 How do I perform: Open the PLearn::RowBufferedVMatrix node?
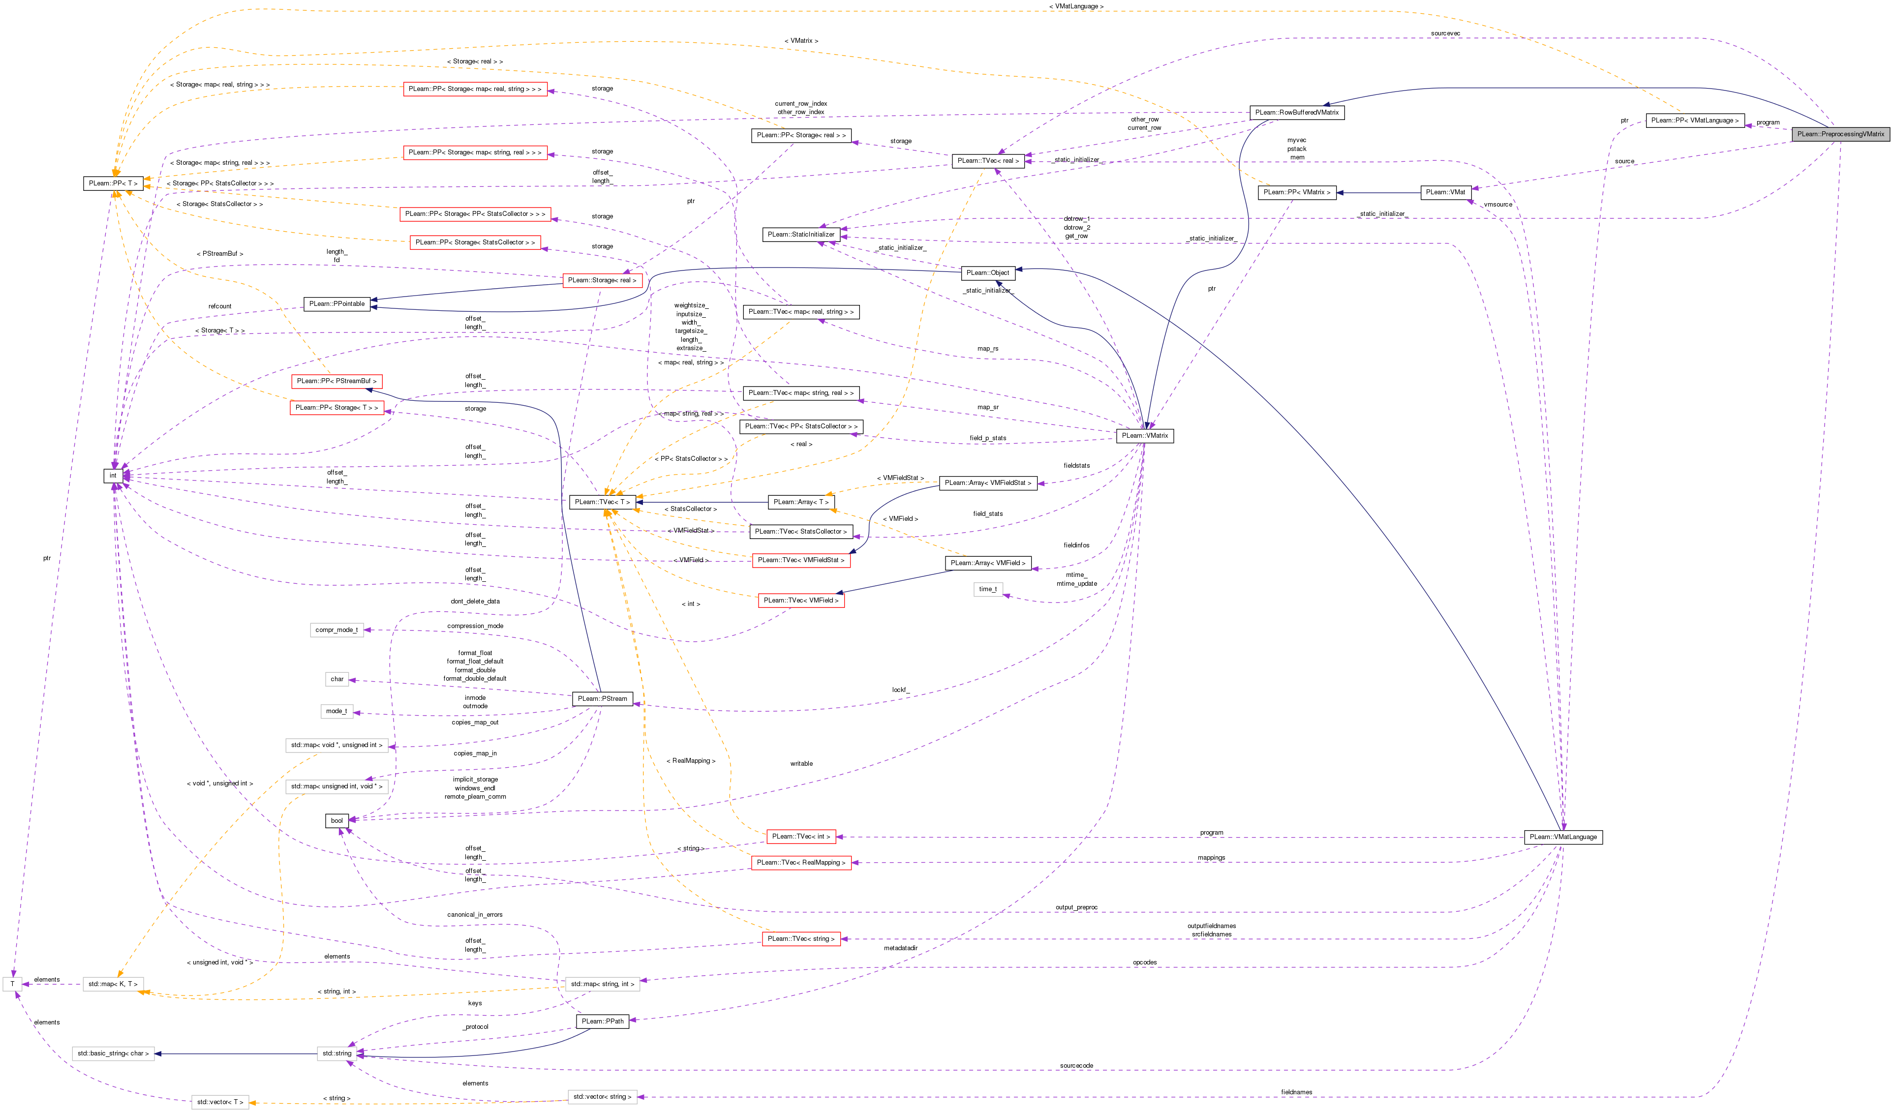coord(1297,113)
